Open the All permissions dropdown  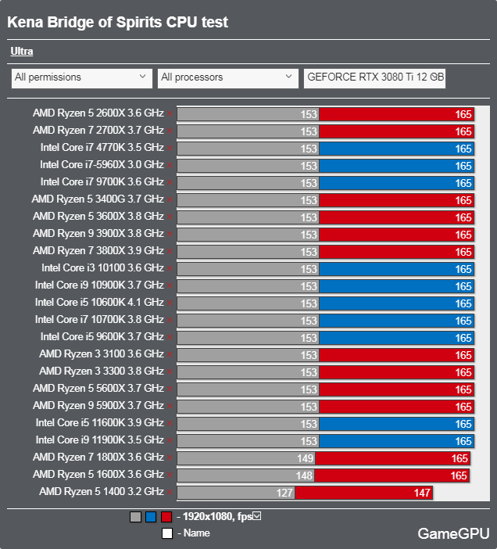[82, 78]
